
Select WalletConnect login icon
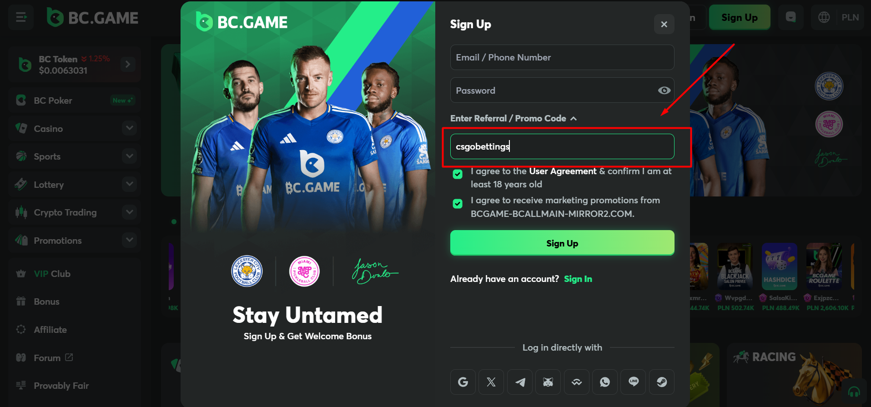coord(577,382)
